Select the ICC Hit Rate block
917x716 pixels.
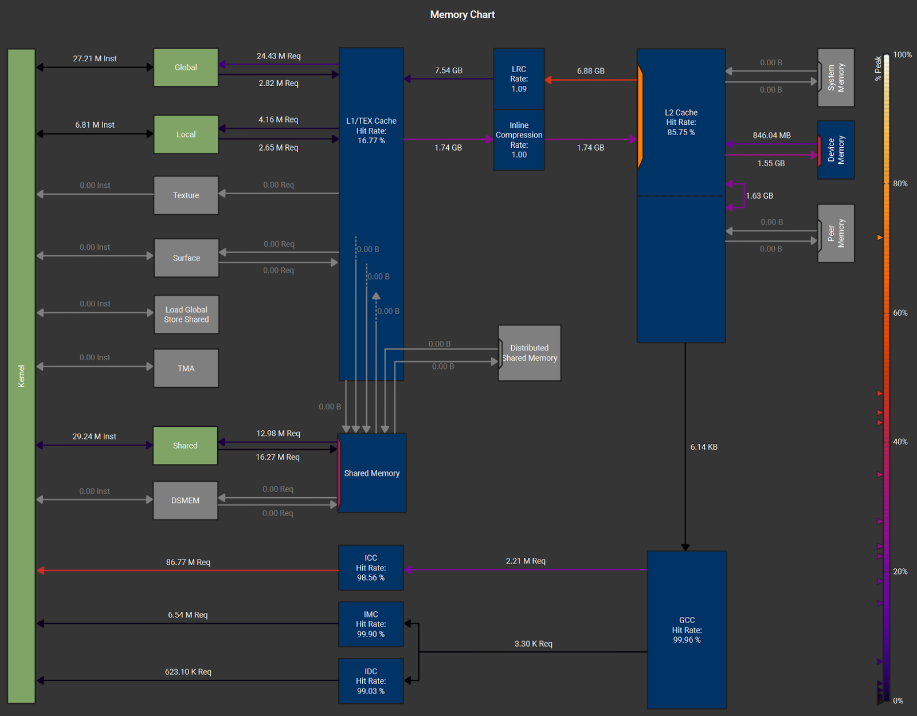371,568
